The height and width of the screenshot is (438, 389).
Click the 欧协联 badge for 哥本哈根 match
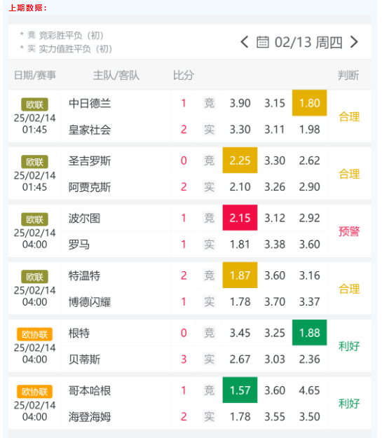coord(34,392)
